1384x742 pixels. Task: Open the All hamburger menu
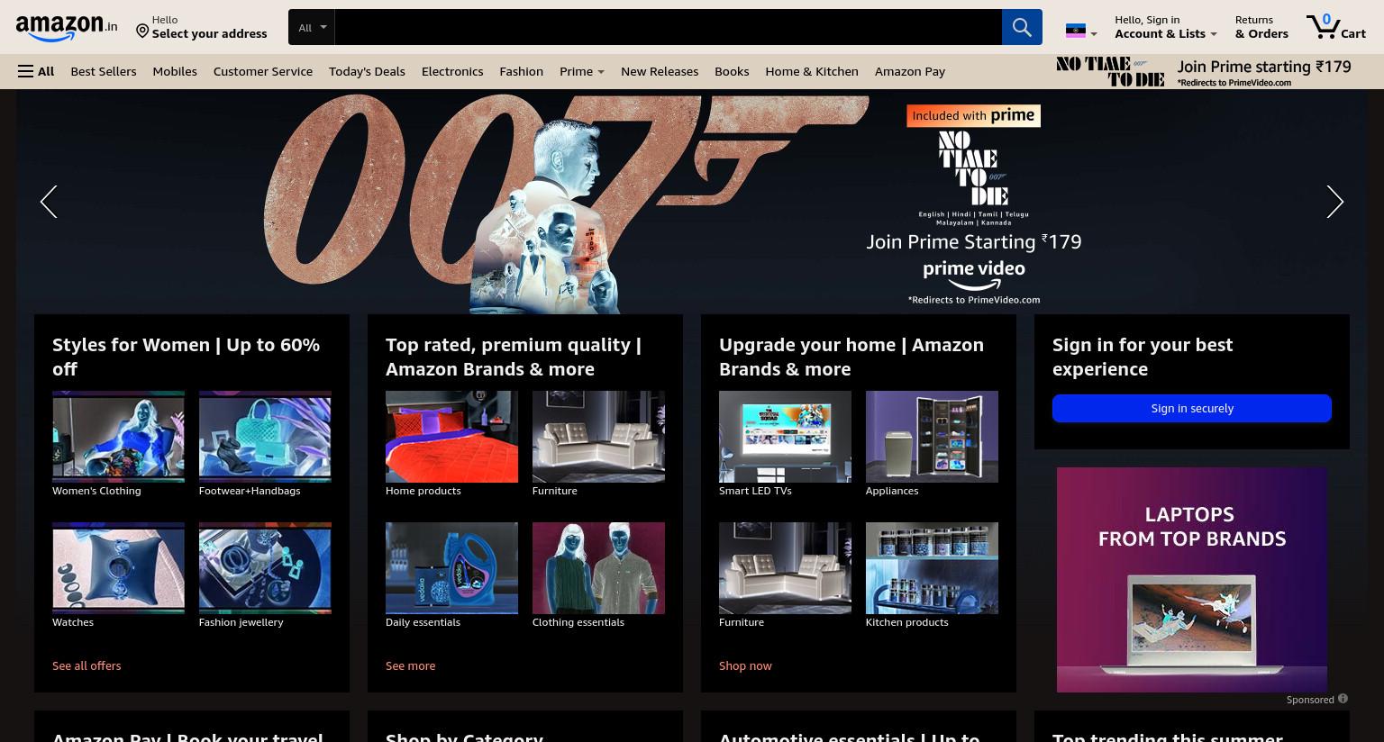(36, 71)
